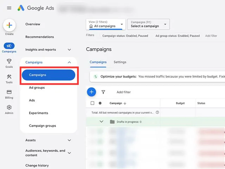Open the Select a campaign dropdown
The height and width of the screenshot is (169, 225).
(x=148, y=24)
